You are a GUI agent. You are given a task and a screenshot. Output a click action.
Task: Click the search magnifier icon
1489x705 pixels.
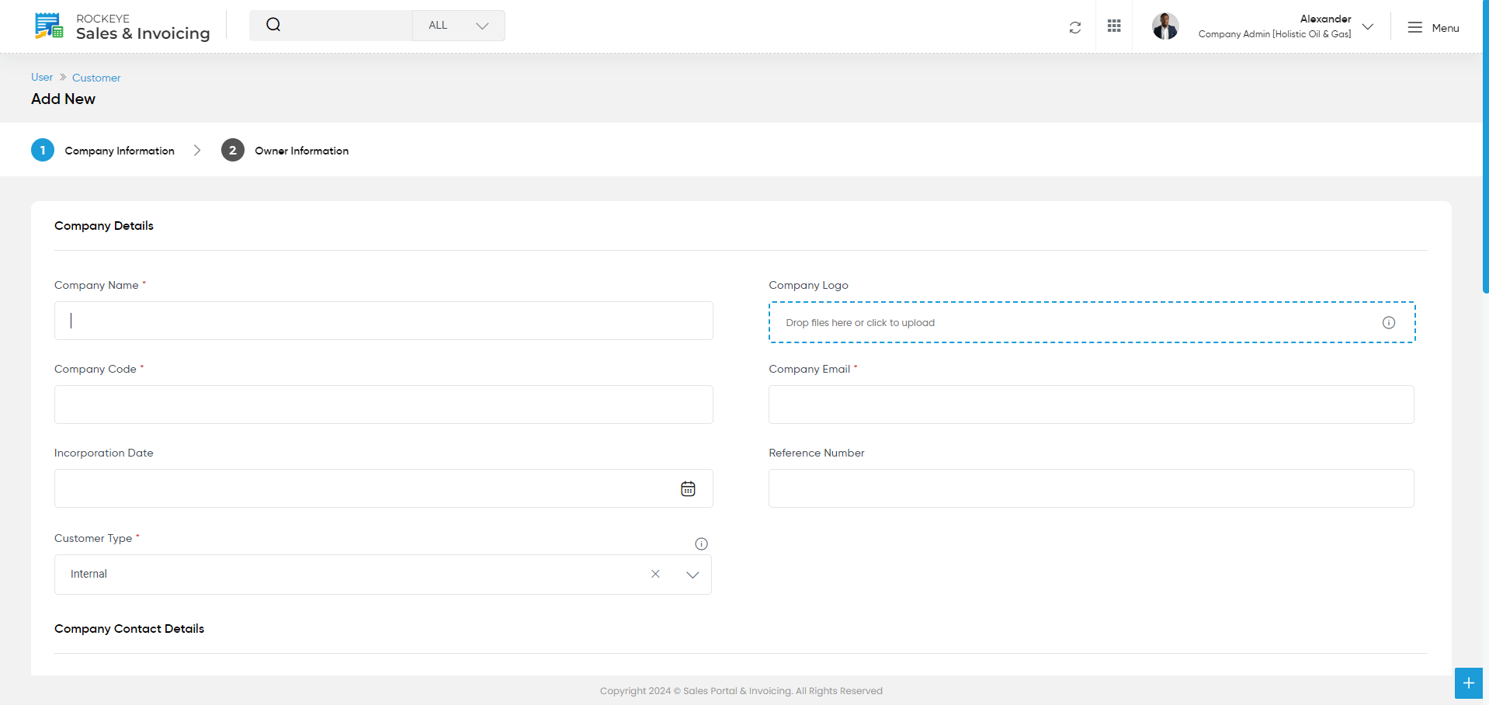point(273,25)
